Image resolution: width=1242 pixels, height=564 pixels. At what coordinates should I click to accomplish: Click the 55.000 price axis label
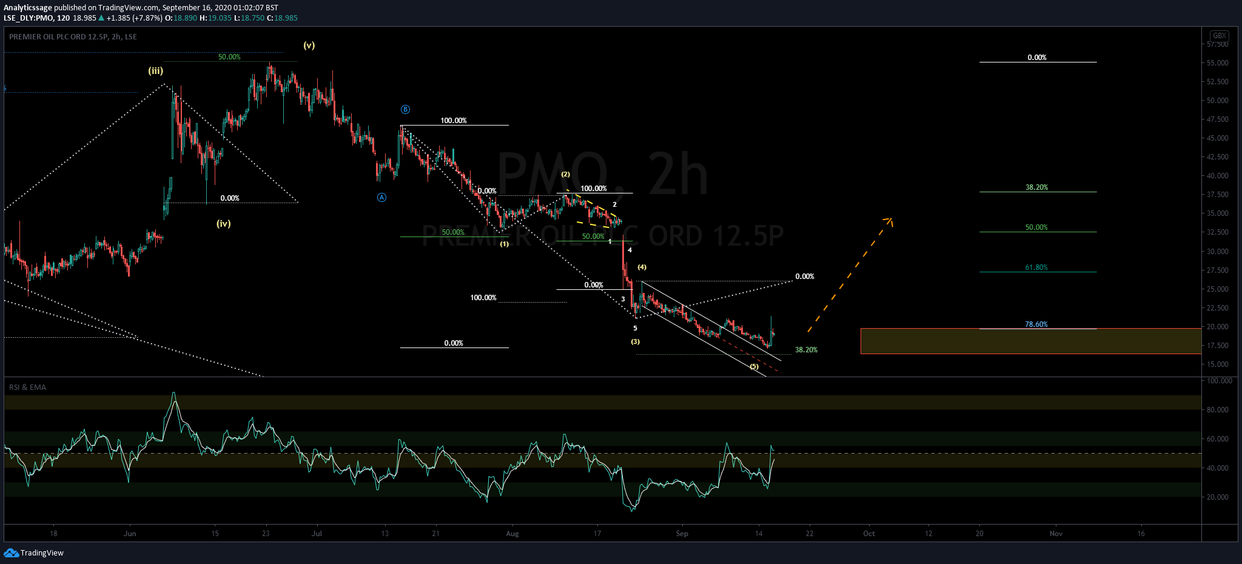coord(1218,63)
